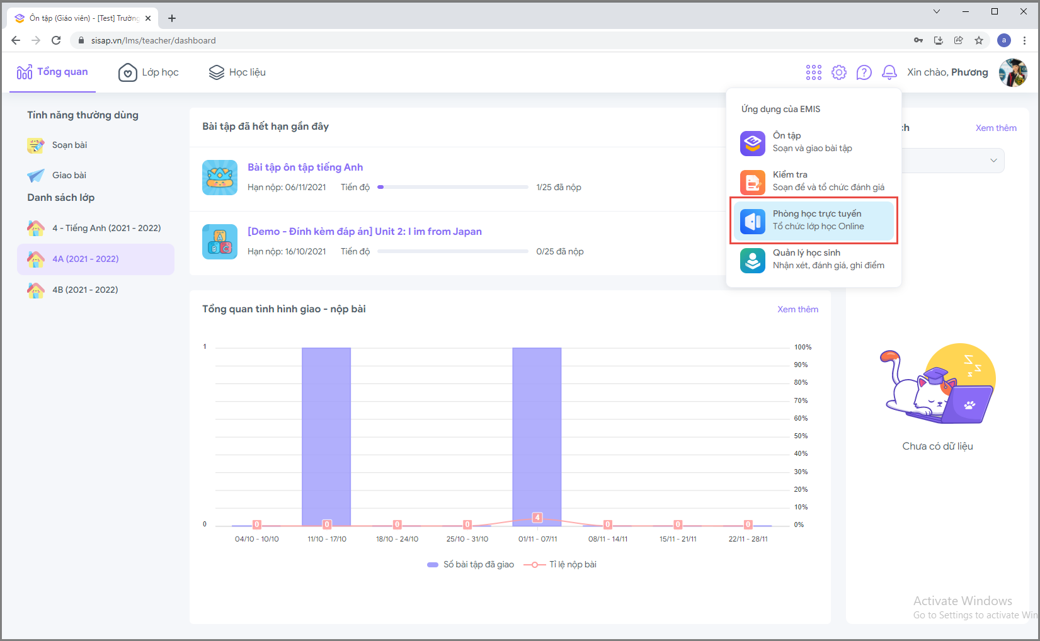Close the Ôn tập (Giáo viên) tab
Image resolution: width=1040 pixels, height=641 pixels.
pyautogui.click(x=148, y=18)
